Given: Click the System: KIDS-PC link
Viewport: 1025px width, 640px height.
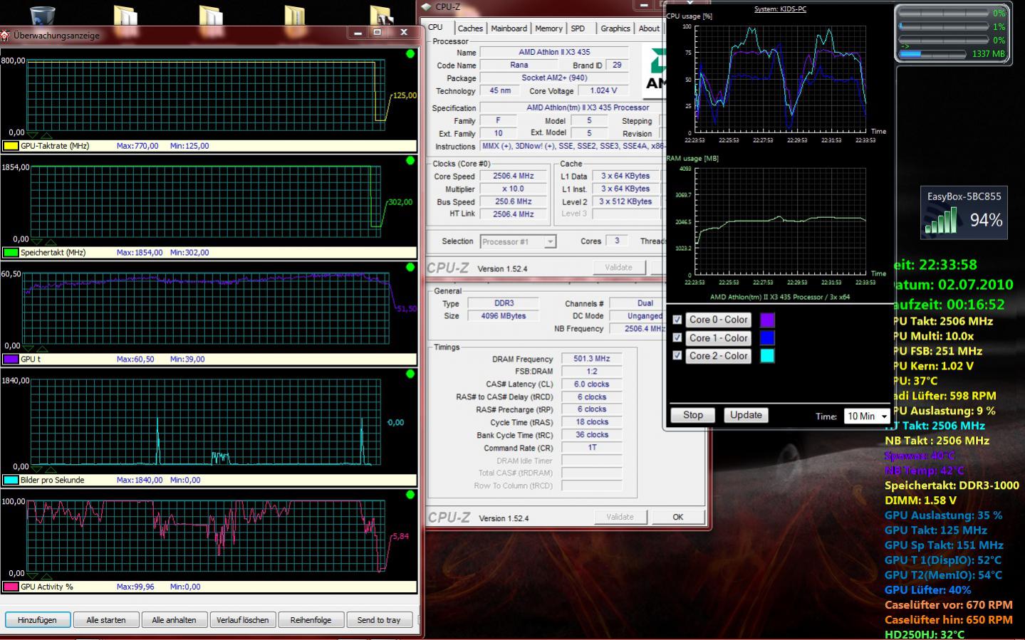Looking at the screenshot, I should (x=781, y=9).
